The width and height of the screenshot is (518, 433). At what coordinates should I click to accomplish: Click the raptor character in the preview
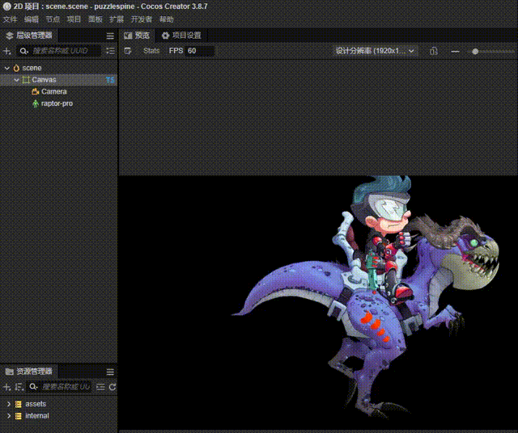click(365, 296)
